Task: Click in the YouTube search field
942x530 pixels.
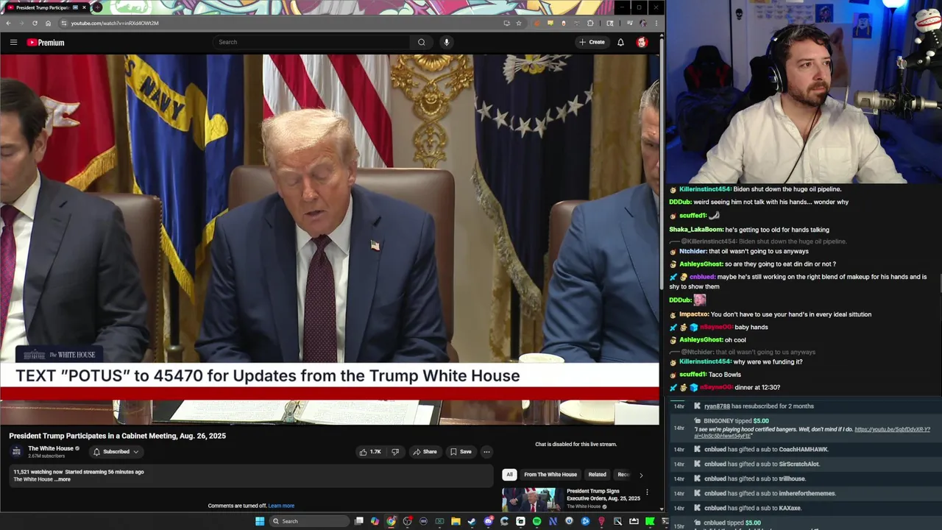Action: tap(312, 42)
